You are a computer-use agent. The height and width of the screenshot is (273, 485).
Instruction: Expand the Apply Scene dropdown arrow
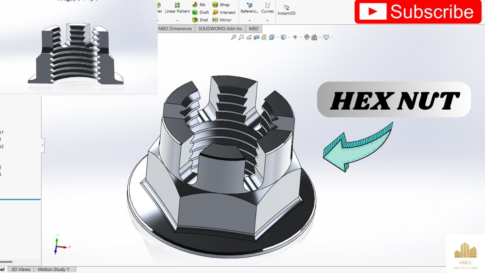tap(320, 37)
